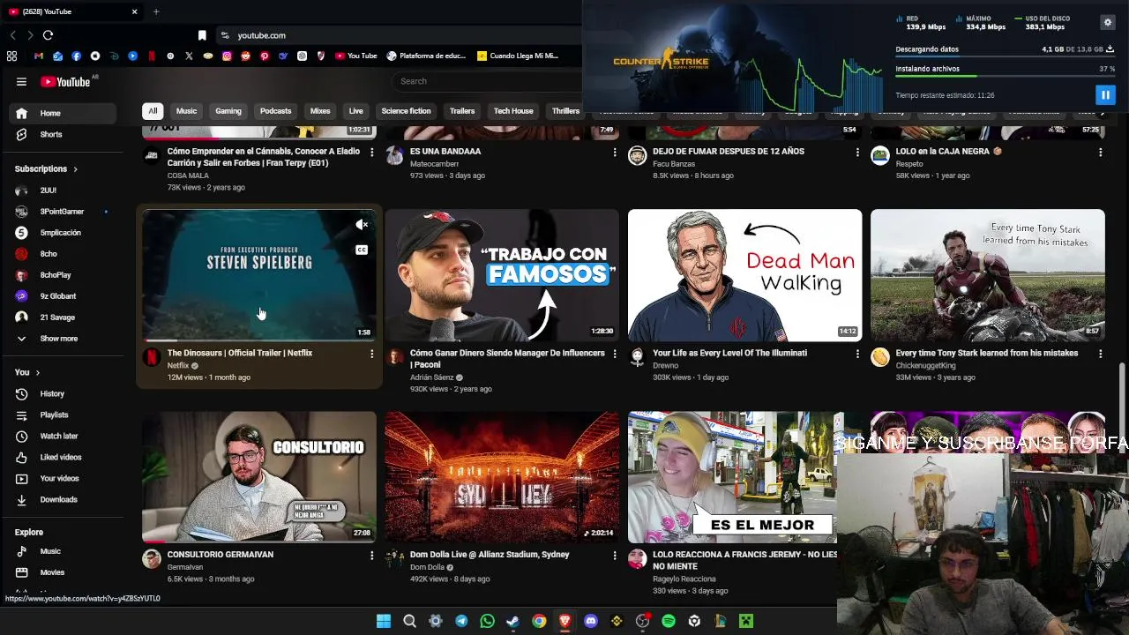Open the Windows Start menu
Viewport: 1129px width, 635px height.
point(384,621)
